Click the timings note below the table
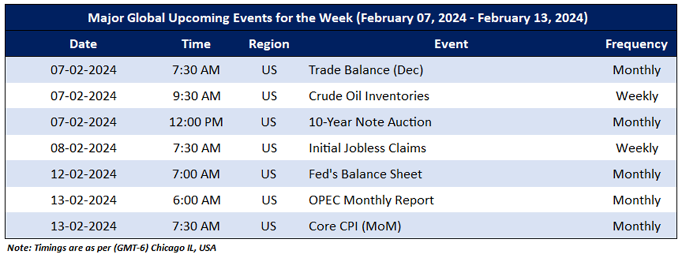 (x=112, y=248)
